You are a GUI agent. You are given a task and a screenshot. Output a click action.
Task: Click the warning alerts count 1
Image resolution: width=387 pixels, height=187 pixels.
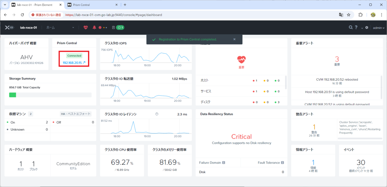click(314, 127)
